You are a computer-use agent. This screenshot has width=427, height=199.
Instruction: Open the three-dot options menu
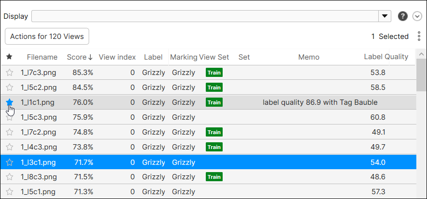pos(419,37)
